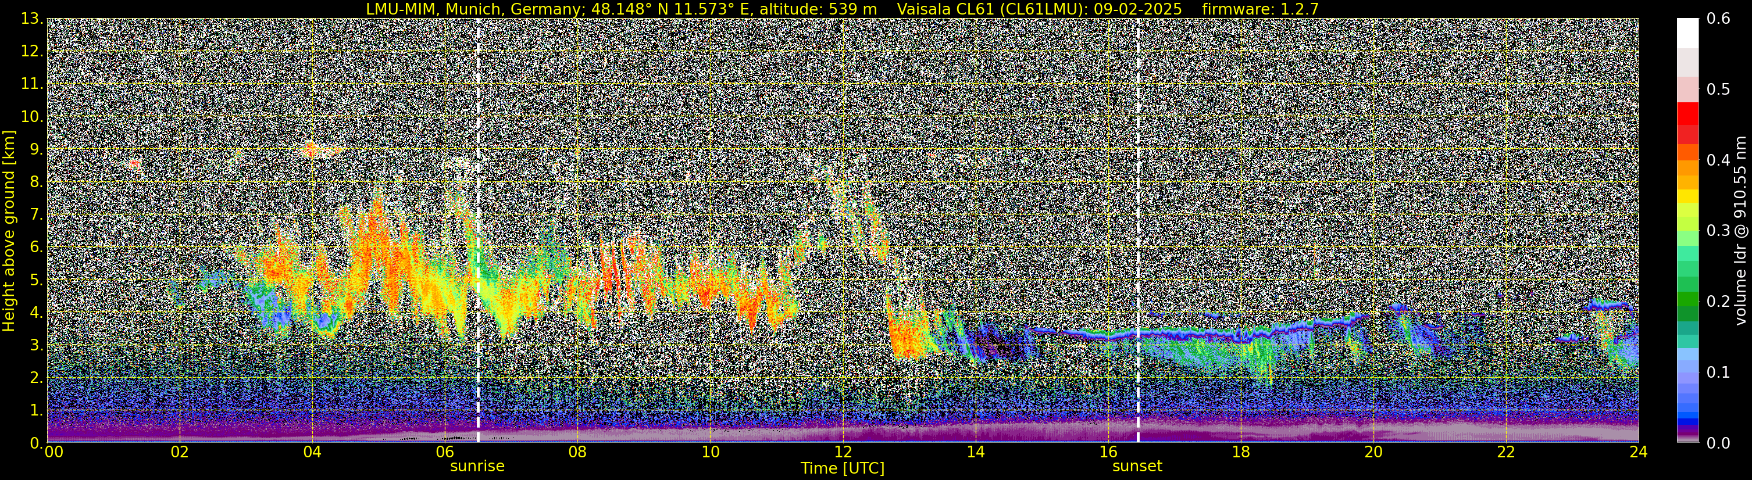Click the colorbar value label '0.1'
The image size is (1752, 480).
(x=1719, y=372)
